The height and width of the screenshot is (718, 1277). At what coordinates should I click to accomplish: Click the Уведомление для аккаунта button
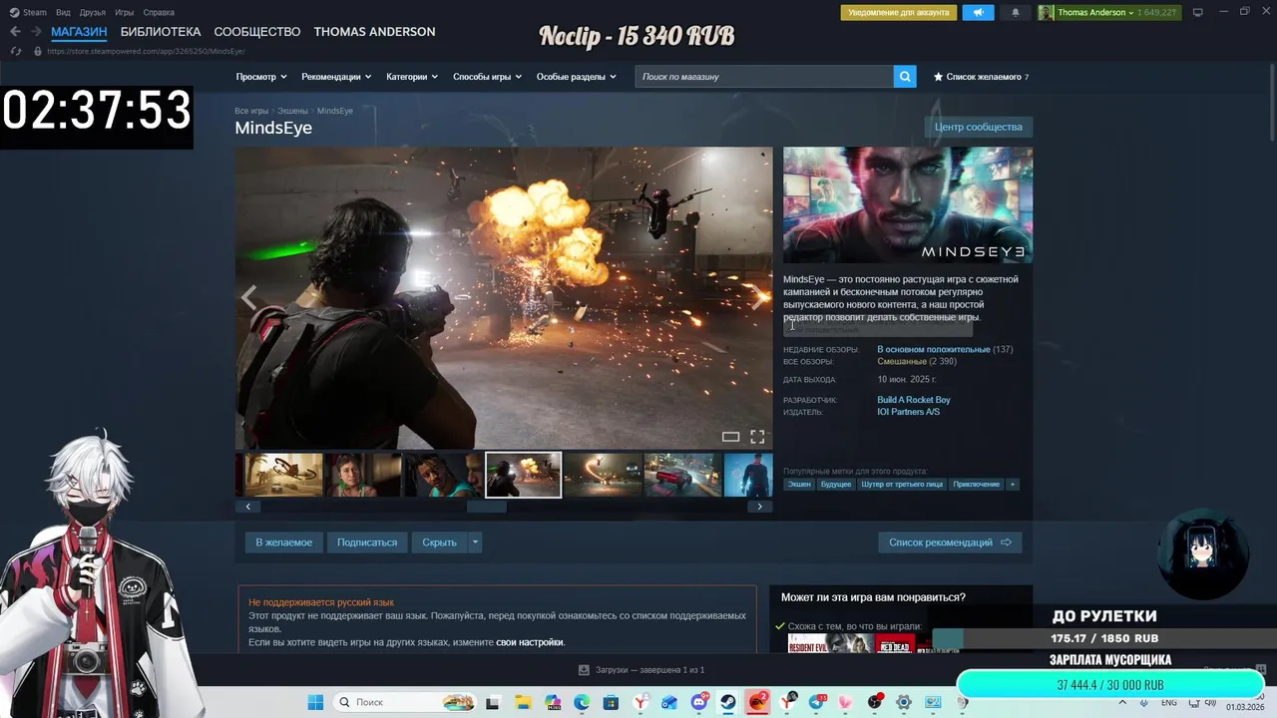coord(899,13)
